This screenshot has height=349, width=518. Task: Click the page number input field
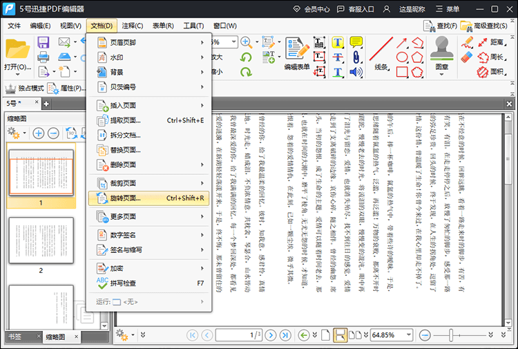[x=239, y=335]
